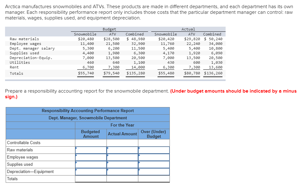
Task: Click 'Raw materials' label in report table
Action: click(20, 150)
